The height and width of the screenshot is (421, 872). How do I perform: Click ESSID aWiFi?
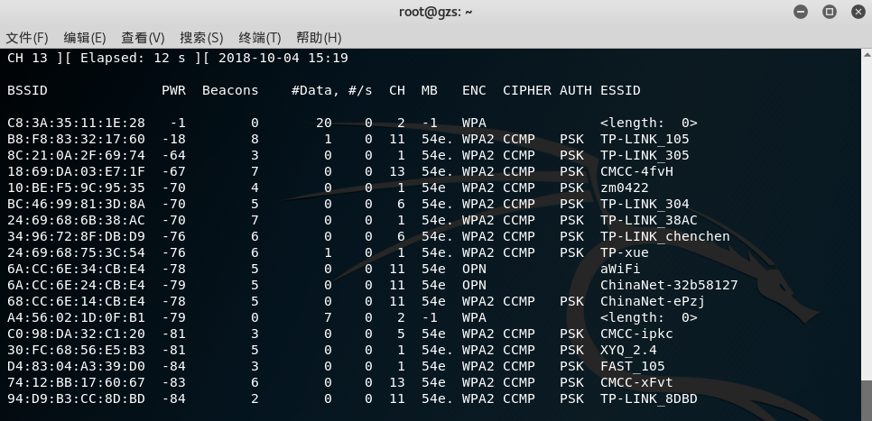click(621, 269)
